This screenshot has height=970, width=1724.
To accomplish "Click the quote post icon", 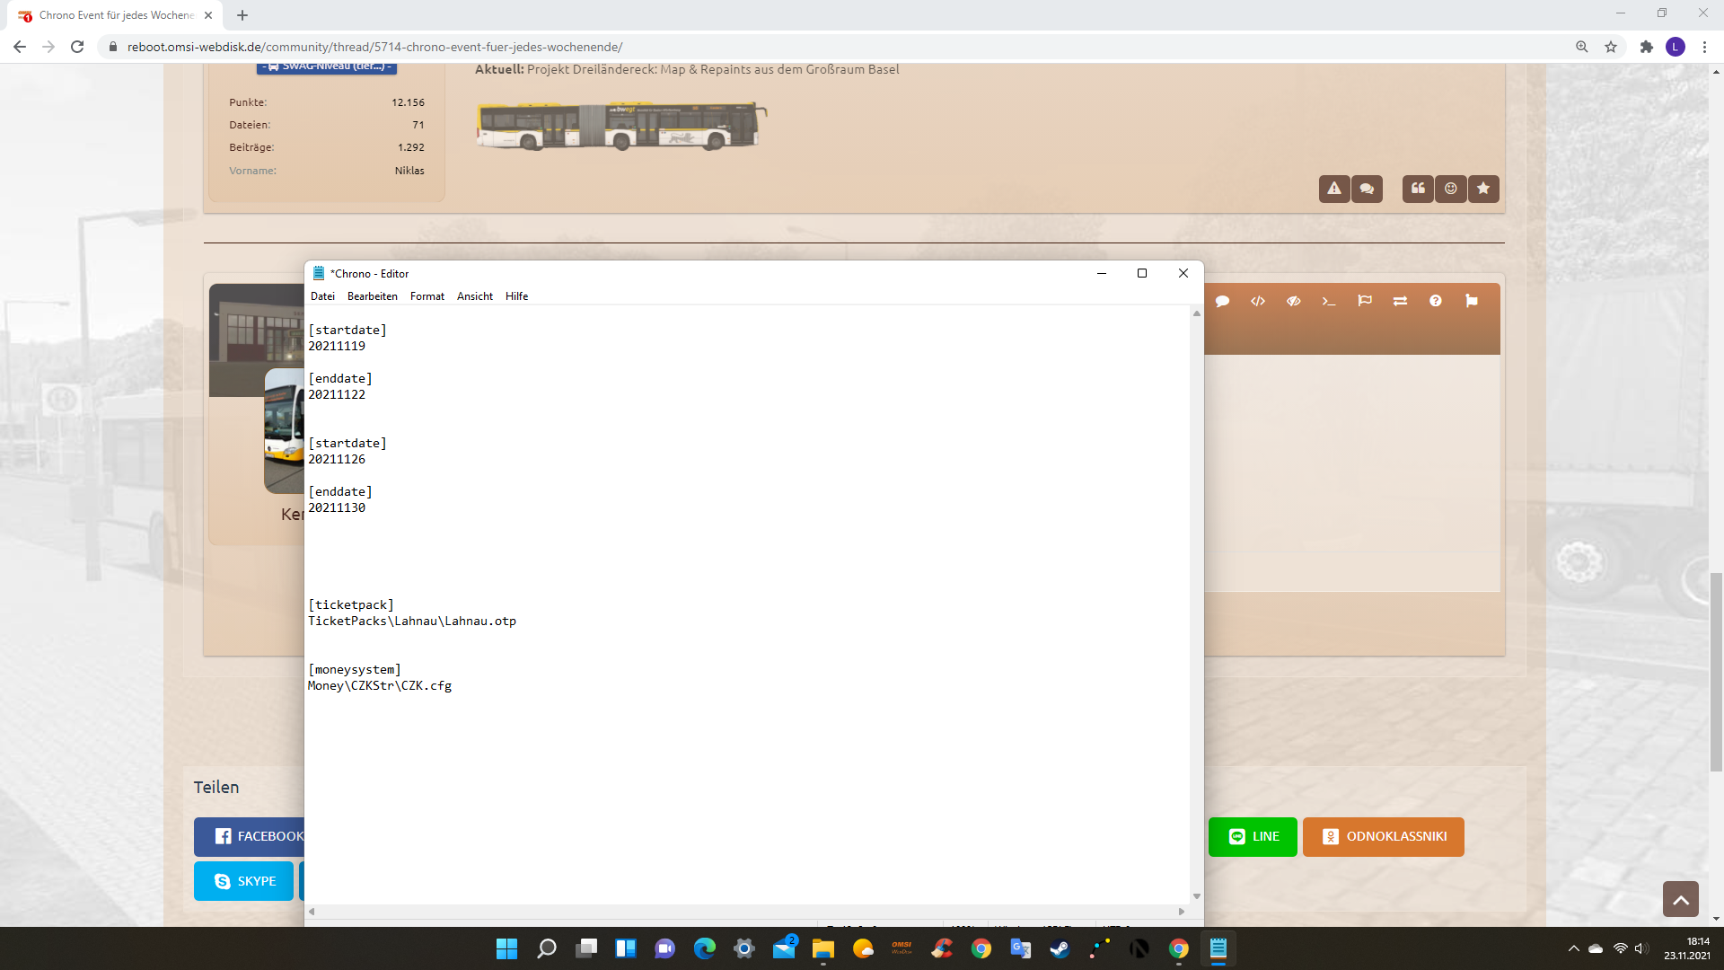I will [x=1418, y=189].
